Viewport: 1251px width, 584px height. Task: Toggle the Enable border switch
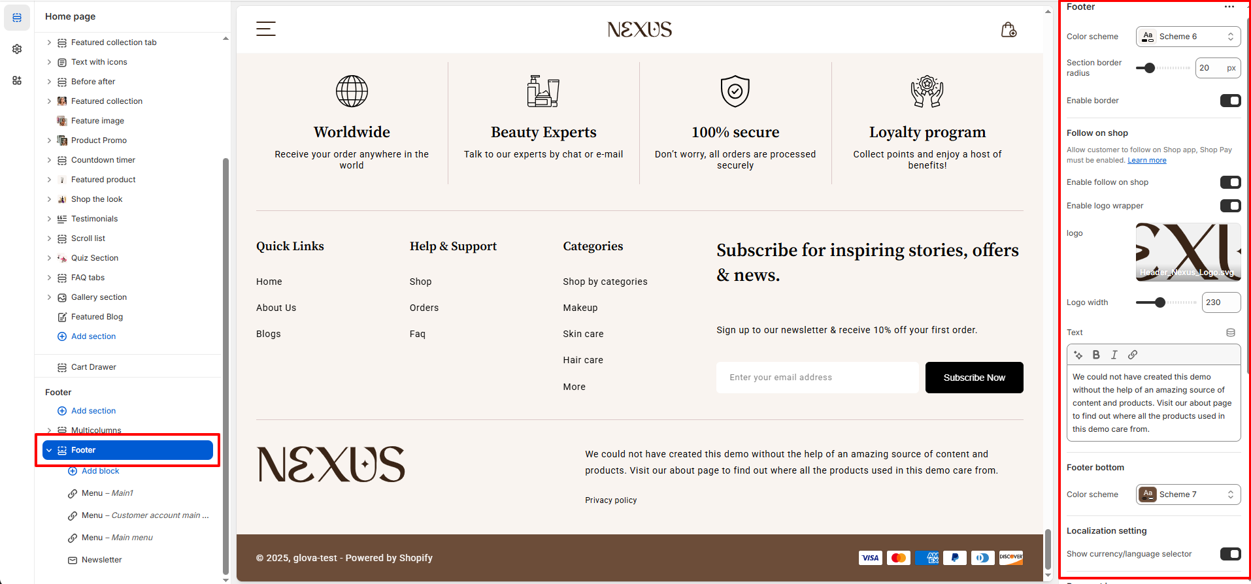pyautogui.click(x=1230, y=101)
